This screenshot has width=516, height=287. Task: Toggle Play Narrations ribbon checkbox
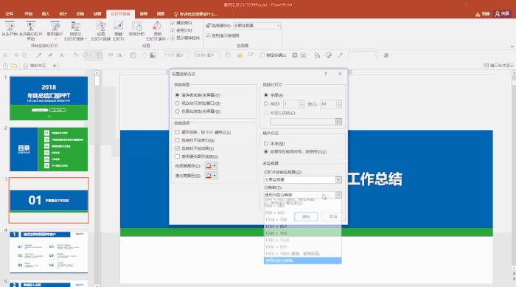[172, 23]
